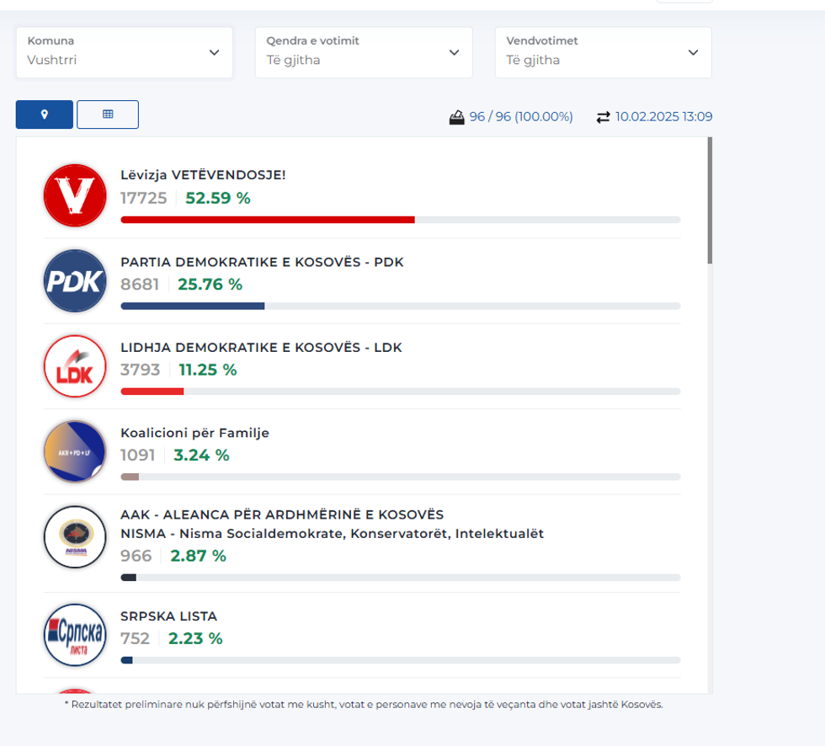The image size is (825, 746).
Task: Click the results list vertical scrollbar
Action: coord(710,202)
